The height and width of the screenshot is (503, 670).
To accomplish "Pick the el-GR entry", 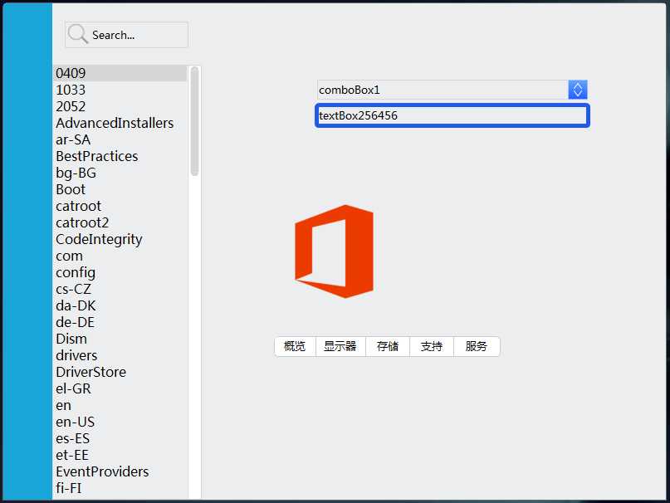I will tap(120, 389).
